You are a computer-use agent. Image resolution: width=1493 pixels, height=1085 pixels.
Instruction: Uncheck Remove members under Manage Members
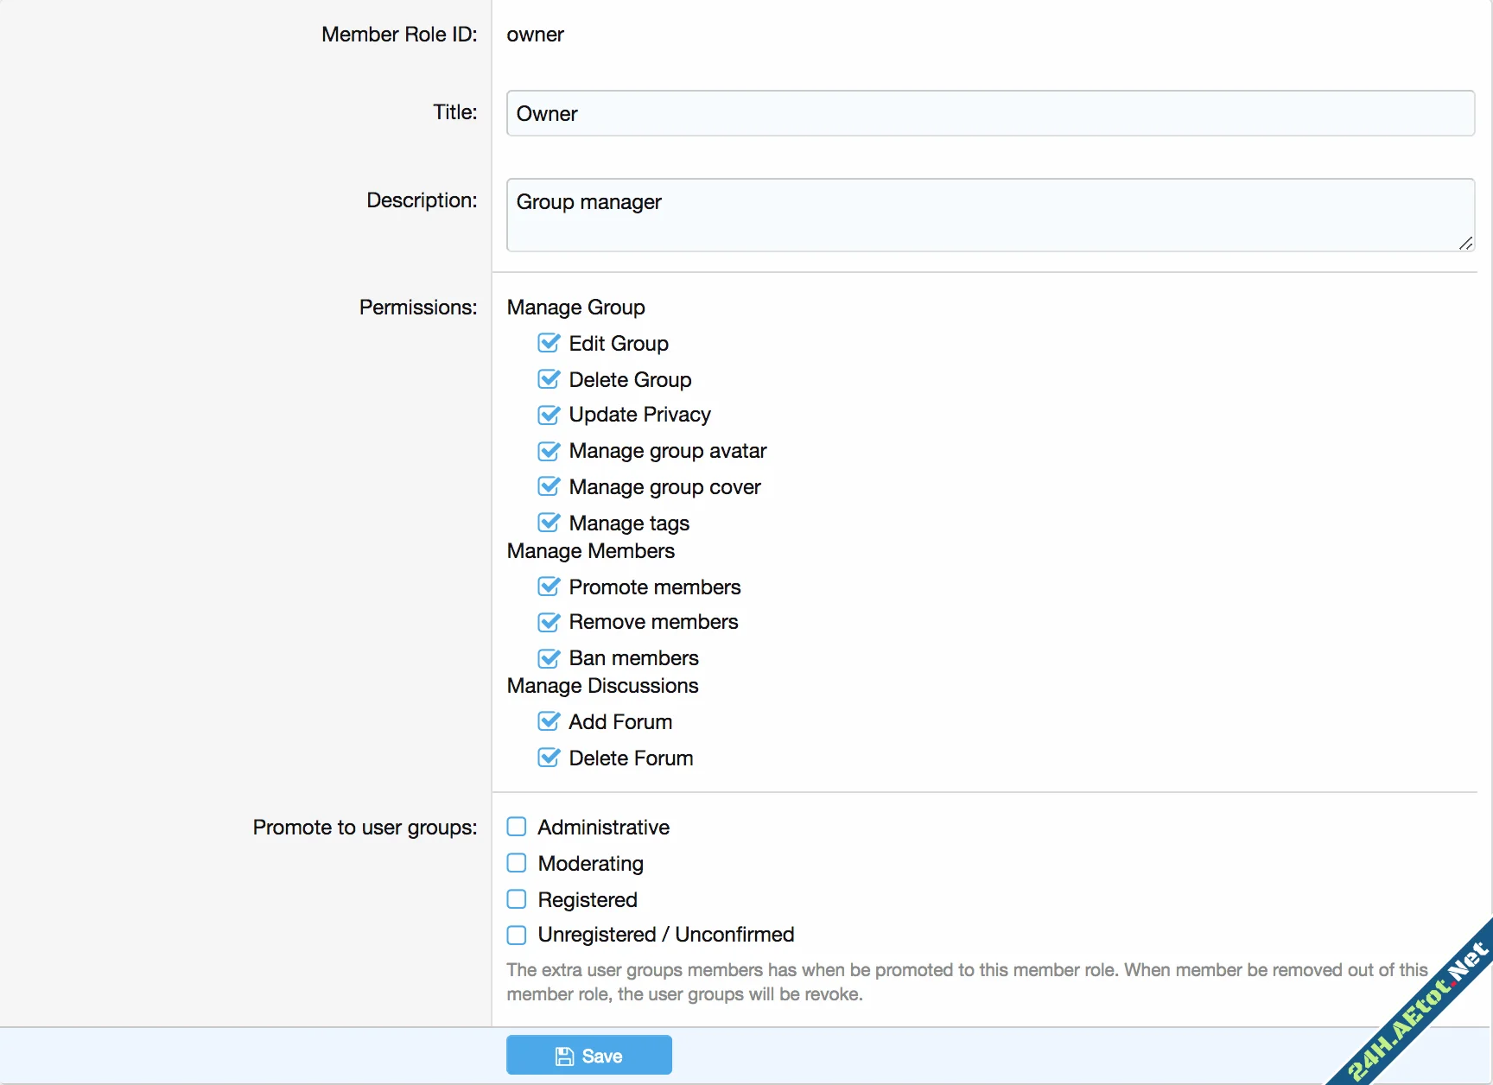click(x=550, y=622)
